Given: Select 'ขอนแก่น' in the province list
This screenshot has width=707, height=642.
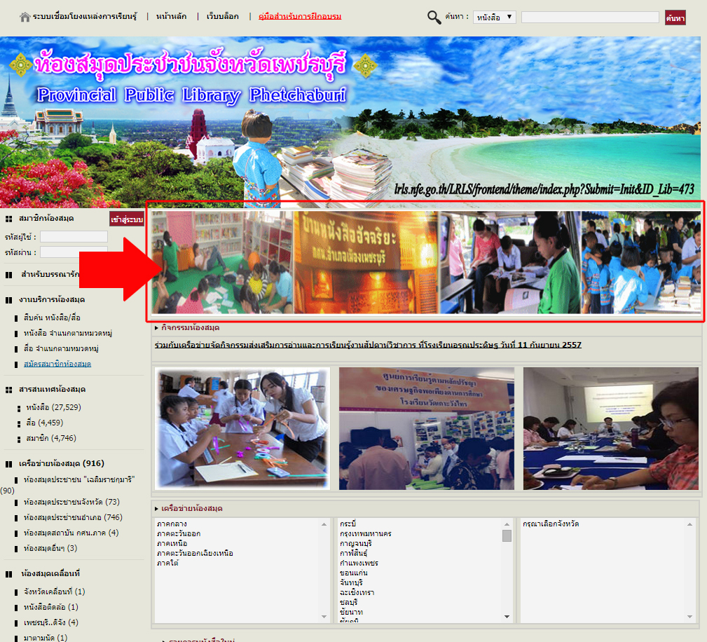Looking at the screenshot, I should tap(354, 573).
